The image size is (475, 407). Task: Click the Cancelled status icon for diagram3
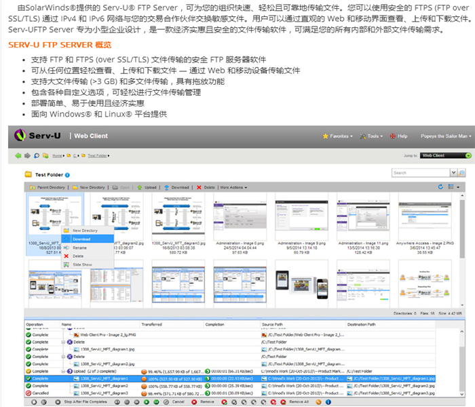pos(28,393)
